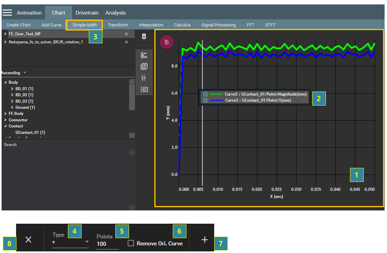This screenshot has width=387, height=253.
Task: Click the Points input field
Action: (x=107, y=244)
